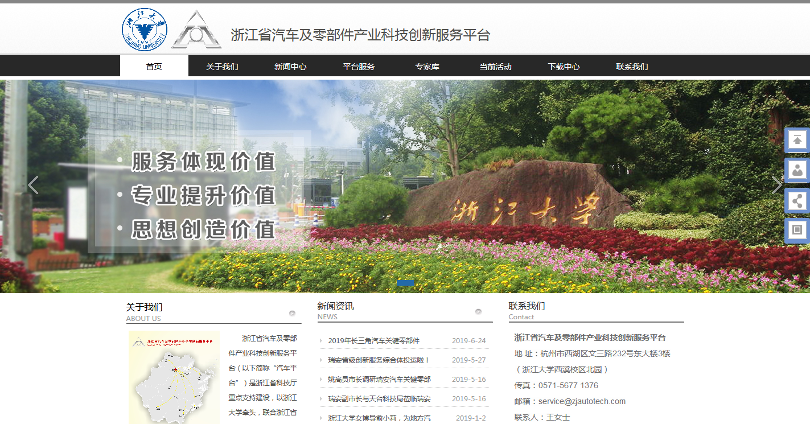
Task: Click the more icon beside 关于我们 heading
Action: (292, 313)
